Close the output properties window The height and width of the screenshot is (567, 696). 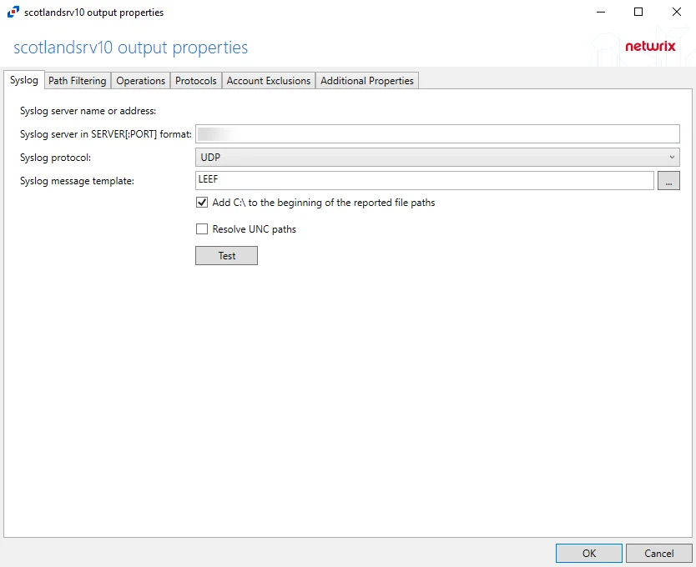tap(677, 12)
